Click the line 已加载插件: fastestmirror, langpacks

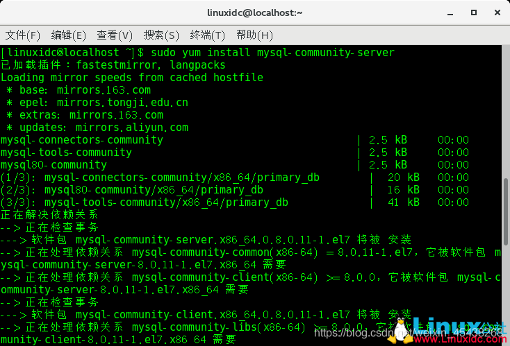tap(113, 65)
